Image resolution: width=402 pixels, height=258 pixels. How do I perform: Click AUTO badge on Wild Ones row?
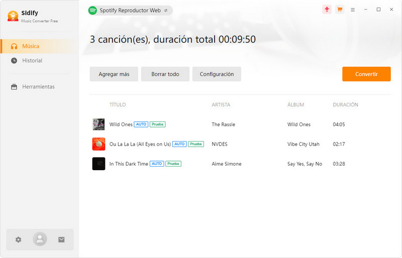pos(141,124)
